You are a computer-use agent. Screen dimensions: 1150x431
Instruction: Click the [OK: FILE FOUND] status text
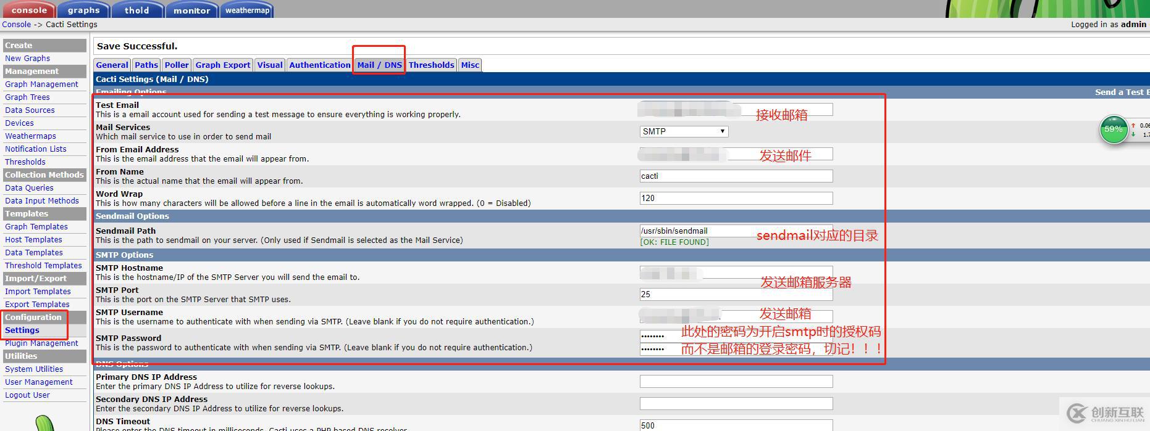674,242
